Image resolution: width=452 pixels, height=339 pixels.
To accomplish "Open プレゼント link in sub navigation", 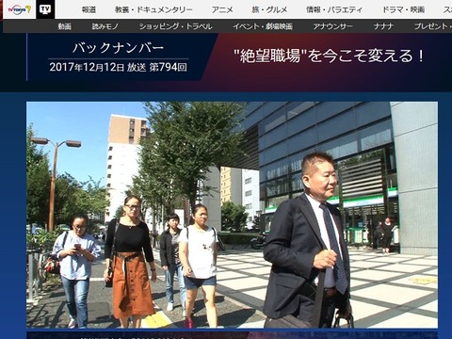I will [x=433, y=26].
